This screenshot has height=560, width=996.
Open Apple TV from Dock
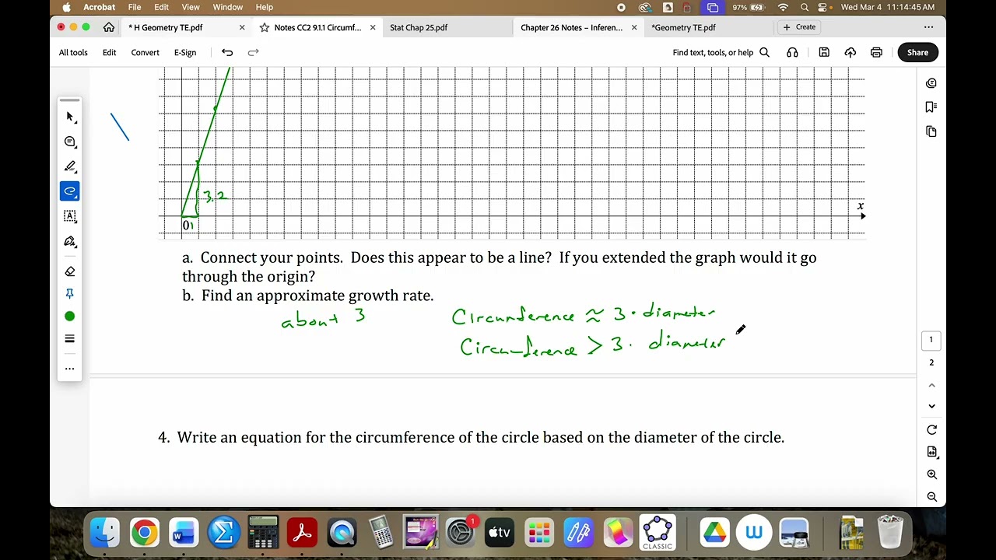coord(500,533)
